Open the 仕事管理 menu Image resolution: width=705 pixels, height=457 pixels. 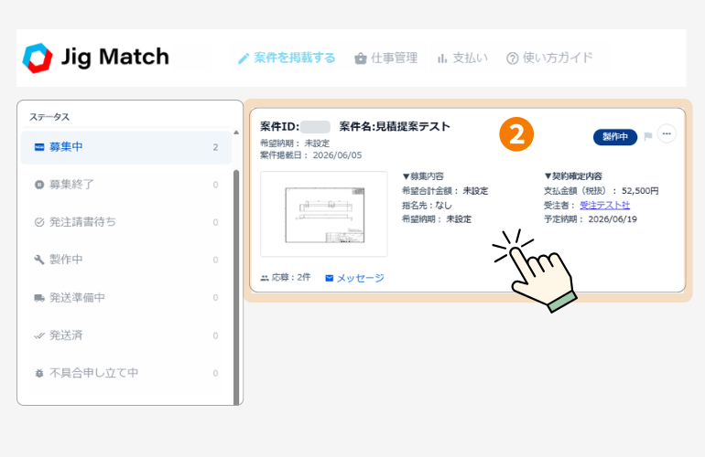pyautogui.click(x=386, y=58)
